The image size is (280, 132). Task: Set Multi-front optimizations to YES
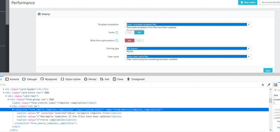[139, 40]
